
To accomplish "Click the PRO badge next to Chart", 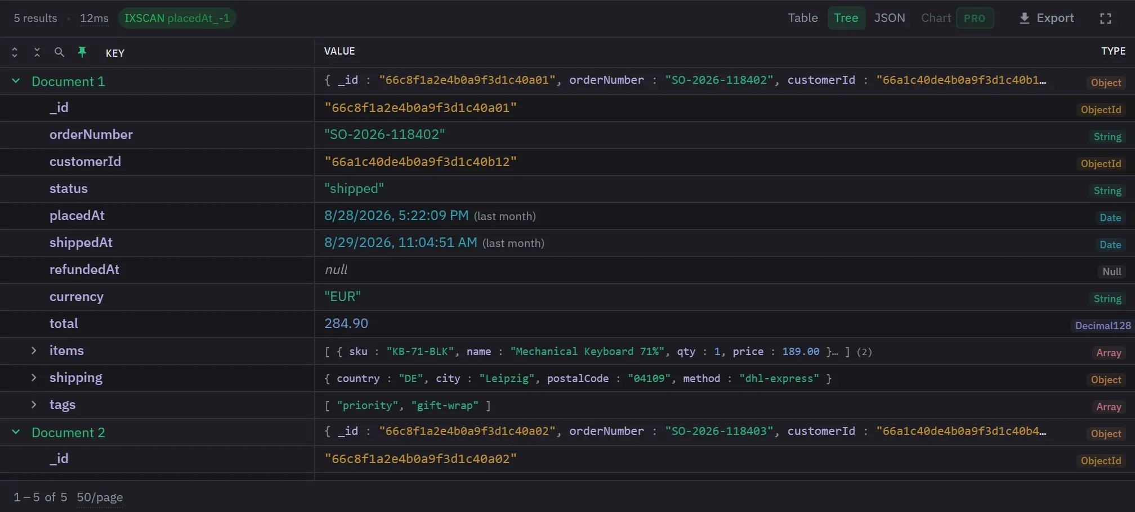I will [975, 18].
